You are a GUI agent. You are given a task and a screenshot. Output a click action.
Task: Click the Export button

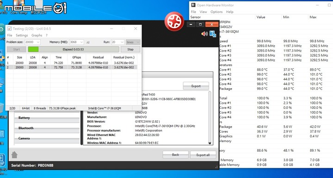pos(196,86)
